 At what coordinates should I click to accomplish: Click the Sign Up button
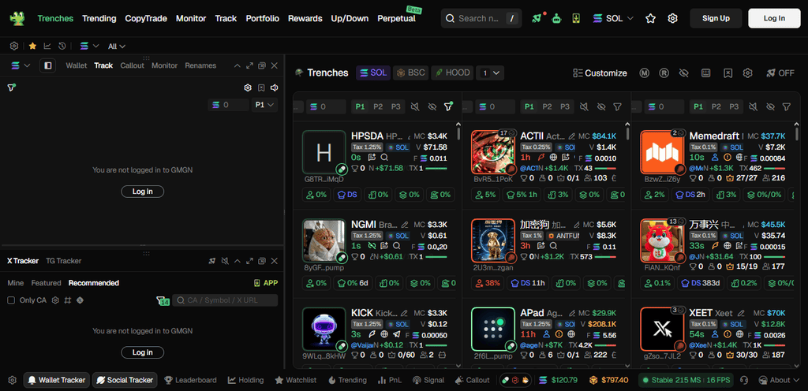coord(716,18)
